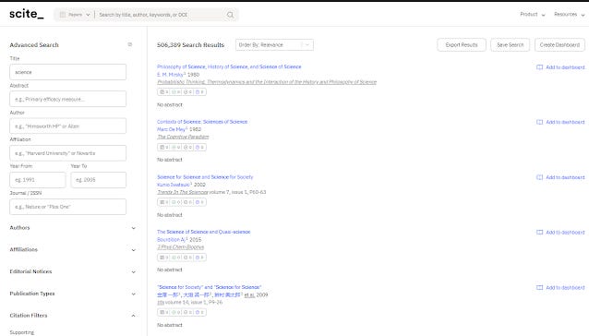The height and width of the screenshot is (336, 589).
Task: Click the Title field containing science
Action: pos(68,72)
